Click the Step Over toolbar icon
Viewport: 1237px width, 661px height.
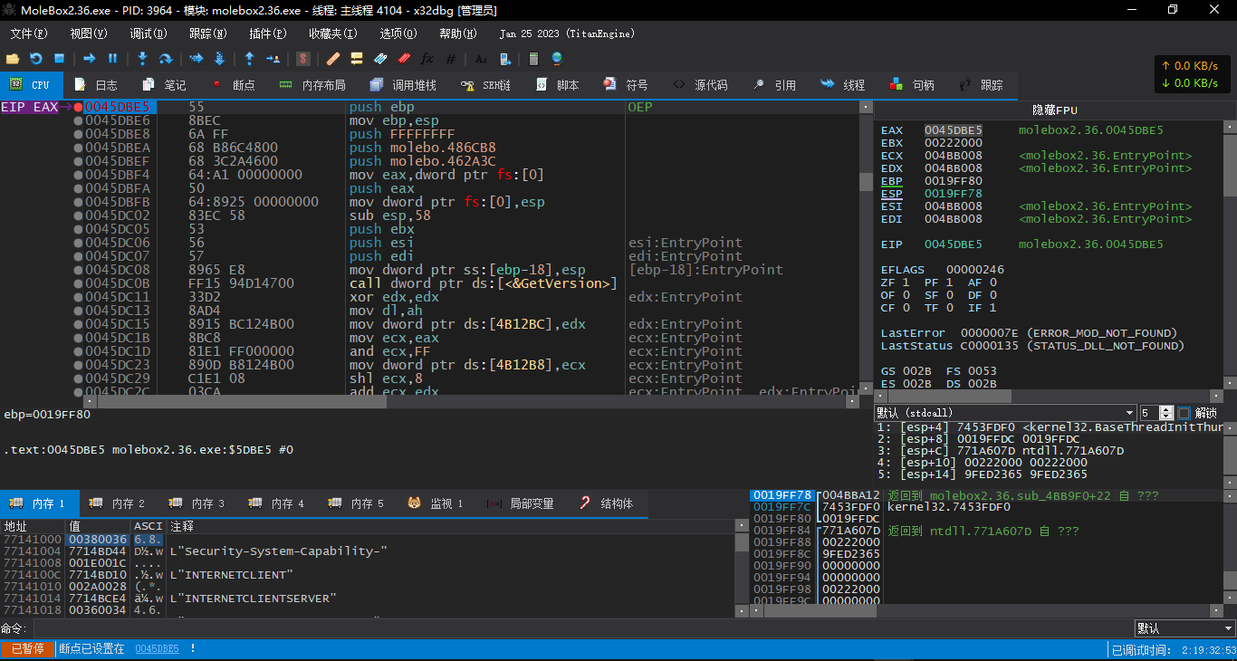click(x=166, y=59)
